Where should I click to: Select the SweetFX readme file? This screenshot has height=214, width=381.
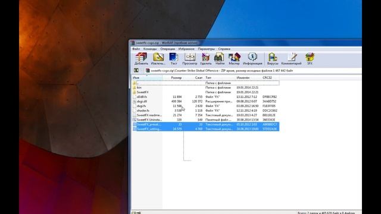coord(149,115)
